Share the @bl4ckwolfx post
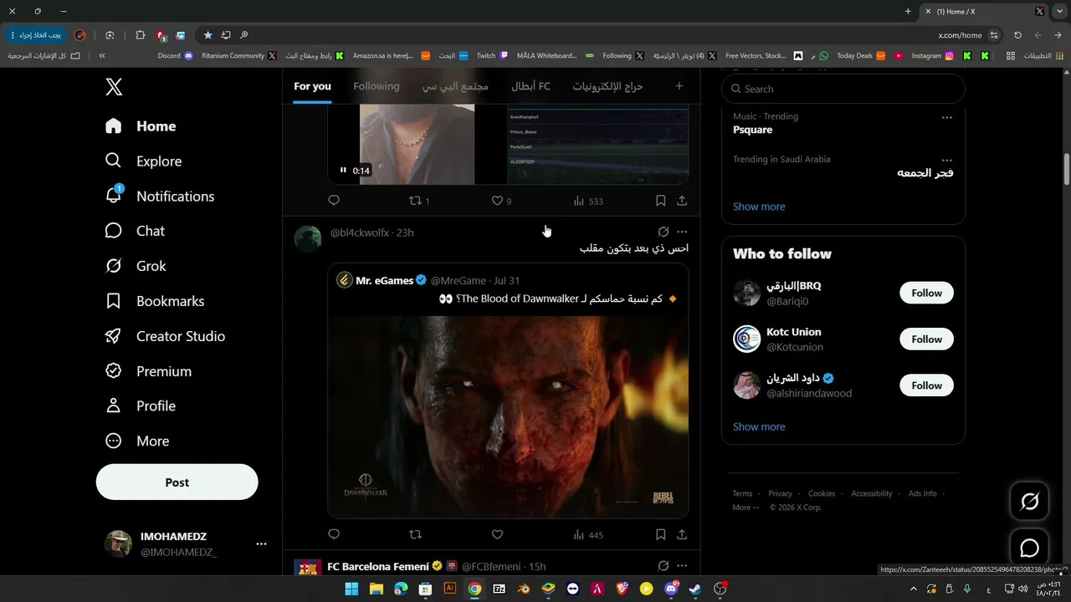The image size is (1071, 602). point(682,535)
